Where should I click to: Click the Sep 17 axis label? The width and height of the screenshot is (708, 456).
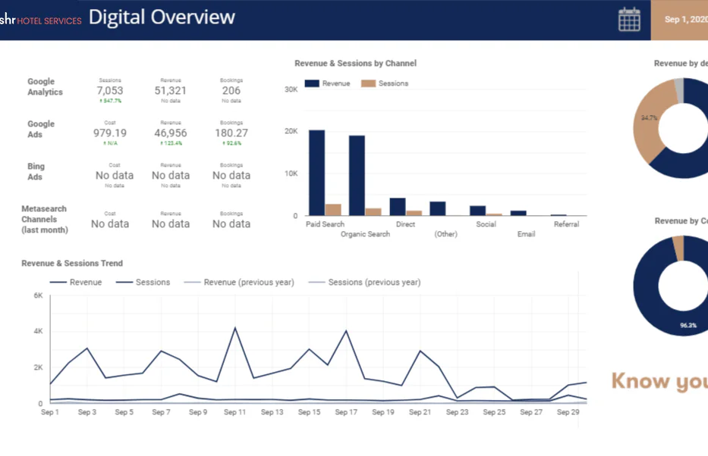coord(346,412)
